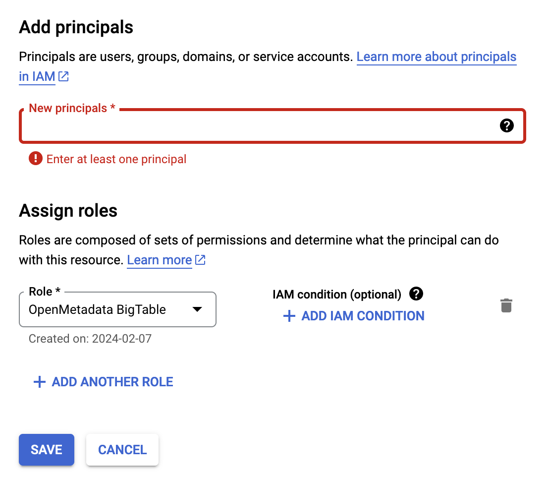Screen dimensions: 548x480
Task: Follow the roles 'Learn more' link
Action: coord(159,259)
